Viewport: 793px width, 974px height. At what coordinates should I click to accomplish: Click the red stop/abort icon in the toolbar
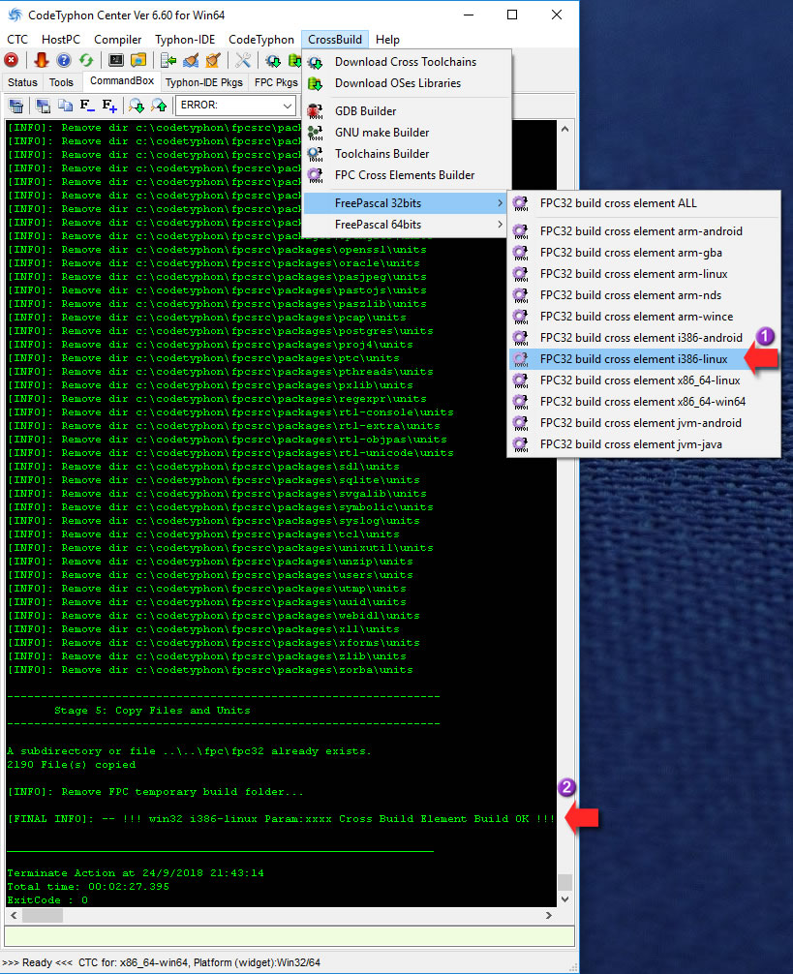coord(12,60)
